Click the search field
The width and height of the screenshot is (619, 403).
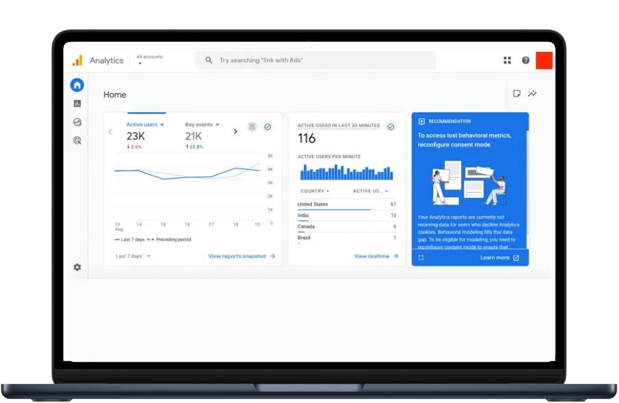pos(315,60)
